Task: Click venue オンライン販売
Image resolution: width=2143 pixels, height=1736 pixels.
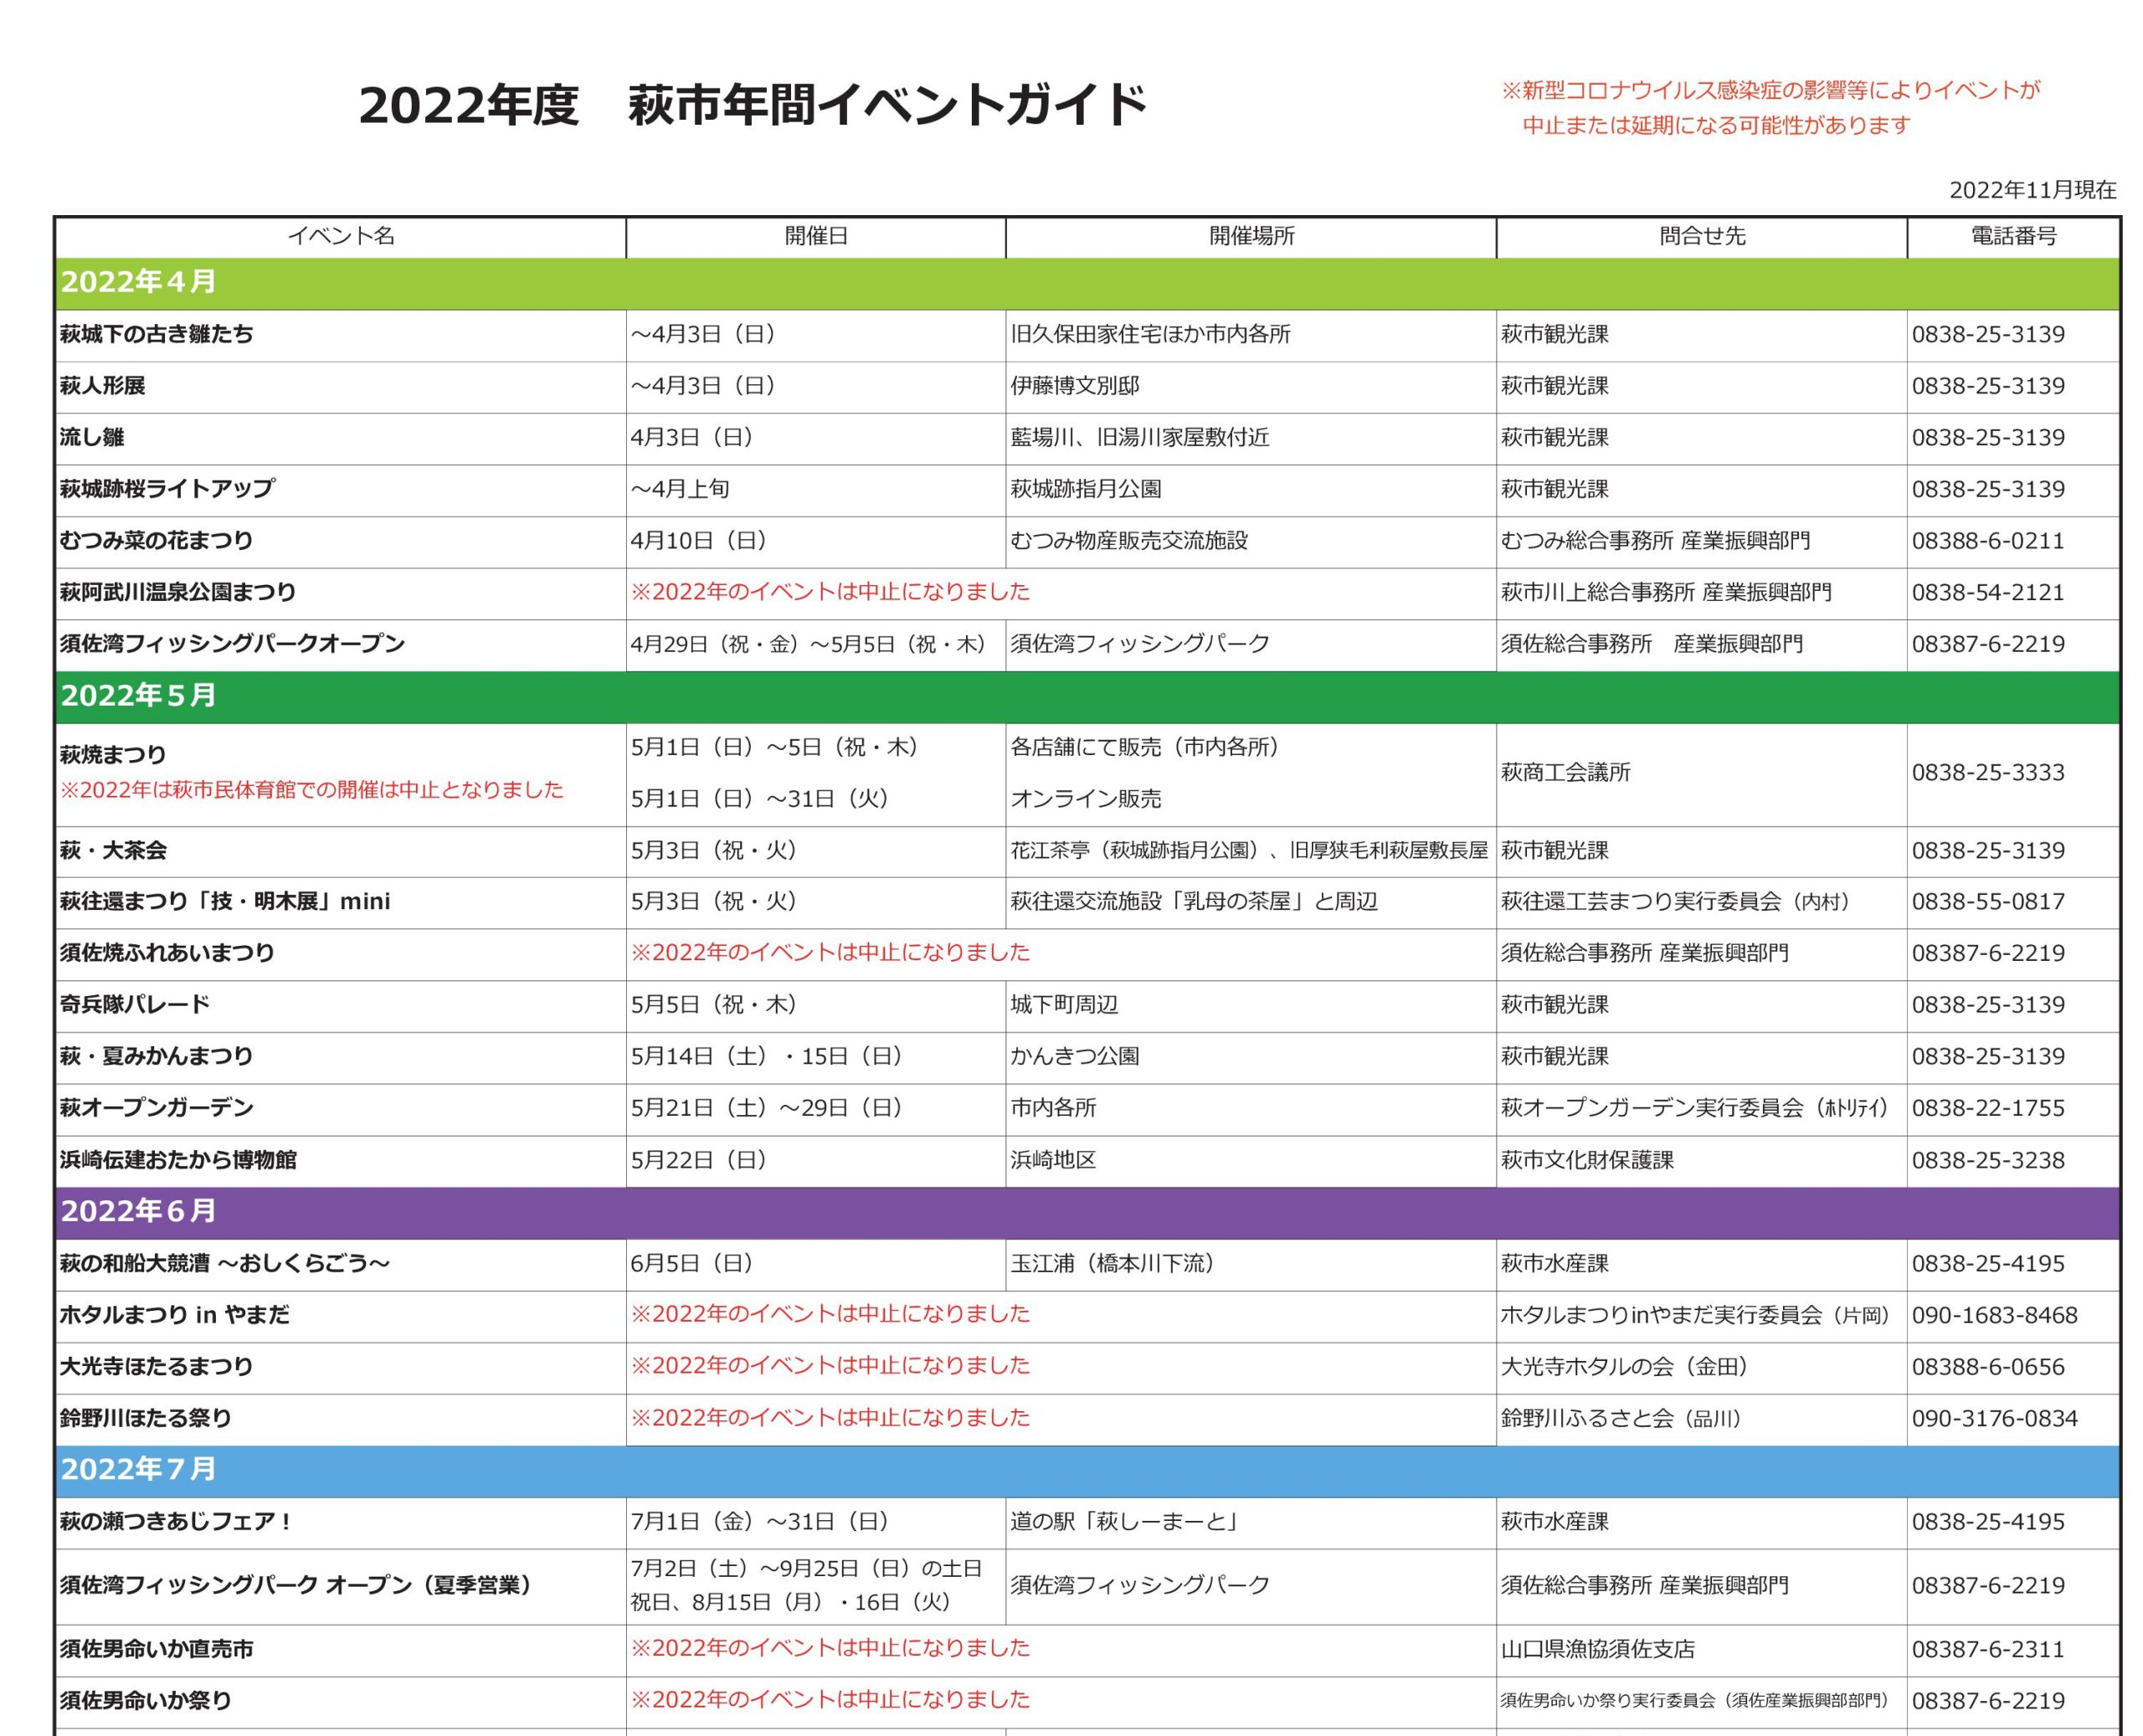Action: [x=1086, y=799]
